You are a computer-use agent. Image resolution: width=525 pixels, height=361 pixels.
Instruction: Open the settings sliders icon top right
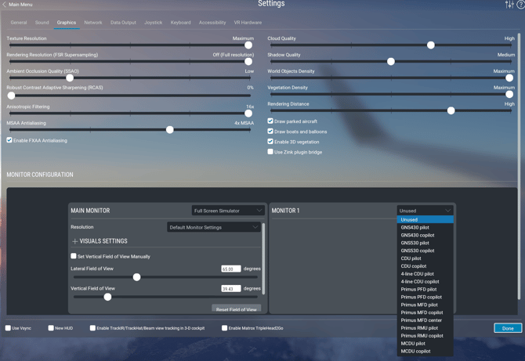click(509, 5)
